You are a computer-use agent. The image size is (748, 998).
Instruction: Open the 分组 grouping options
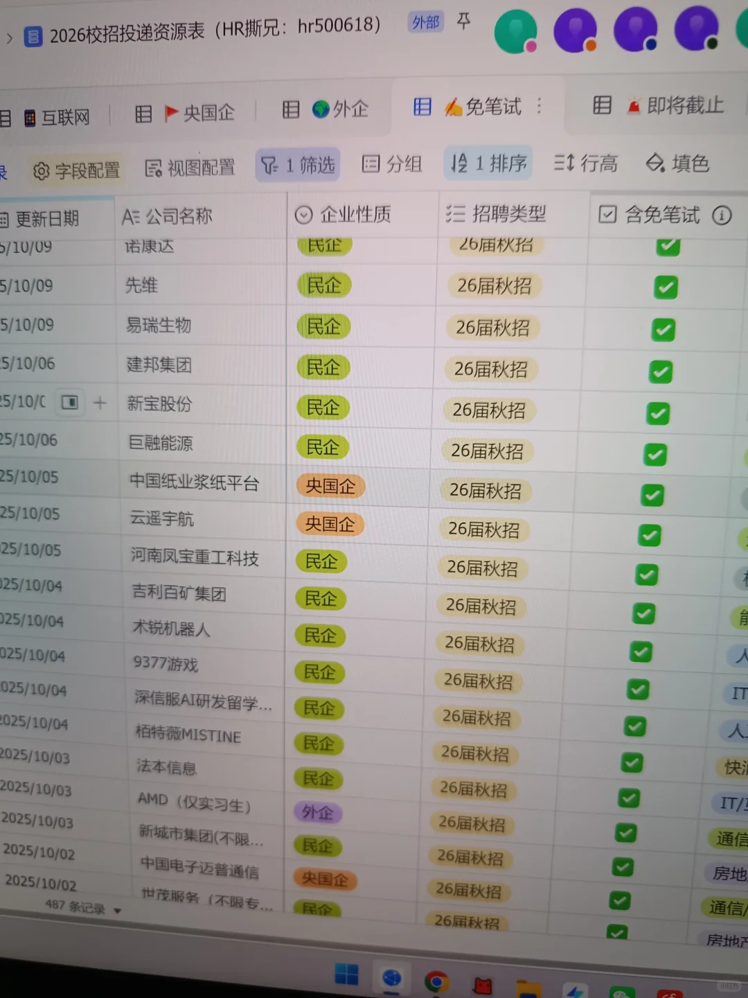(392, 164)
